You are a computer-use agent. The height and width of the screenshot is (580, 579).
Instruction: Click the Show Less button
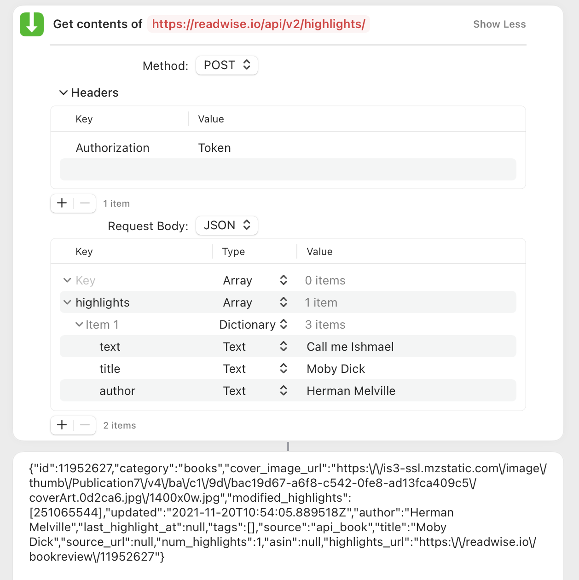(499, 24)
